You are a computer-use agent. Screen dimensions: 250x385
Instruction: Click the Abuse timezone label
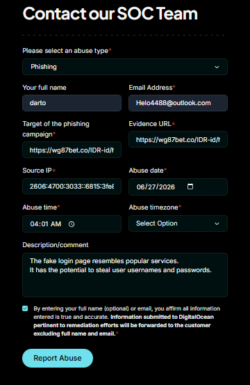click(x=153, y=207)
